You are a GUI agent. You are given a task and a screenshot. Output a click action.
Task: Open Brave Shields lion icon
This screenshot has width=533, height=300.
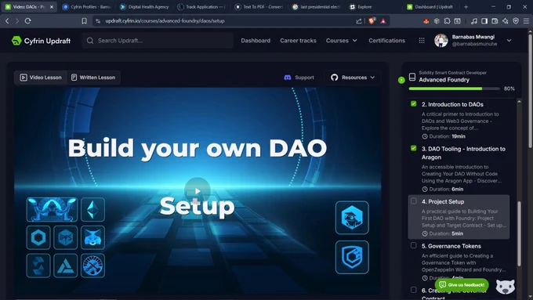(372, 20)
